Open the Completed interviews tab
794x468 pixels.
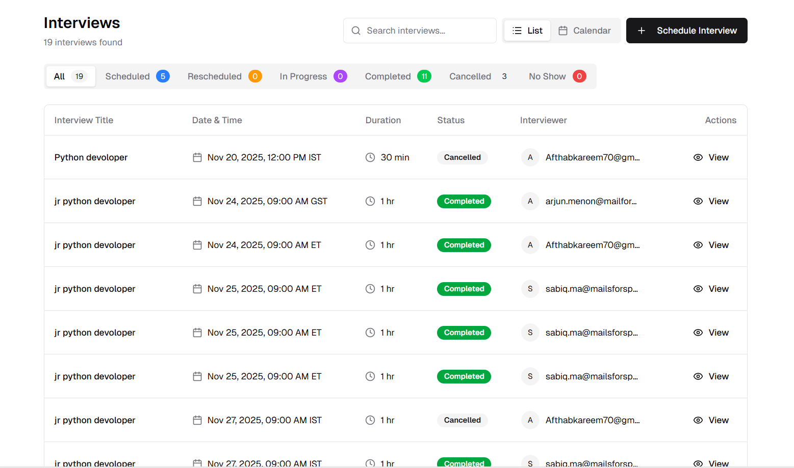click(x=397, y=76)
